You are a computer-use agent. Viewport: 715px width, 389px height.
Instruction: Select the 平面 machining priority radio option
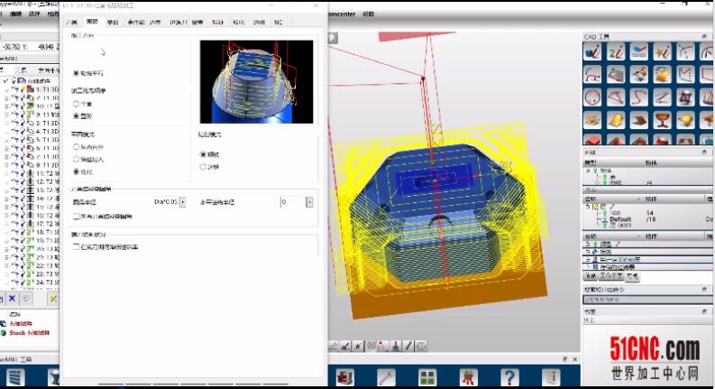(x=76, y=104)
